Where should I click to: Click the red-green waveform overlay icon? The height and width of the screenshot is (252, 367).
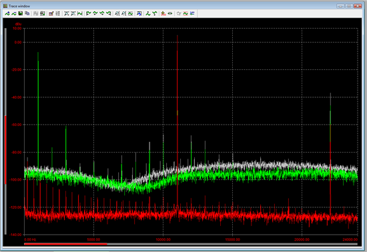(186, 13)
